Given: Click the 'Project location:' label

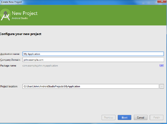Looking at the screenshot, I should (9, 86).
